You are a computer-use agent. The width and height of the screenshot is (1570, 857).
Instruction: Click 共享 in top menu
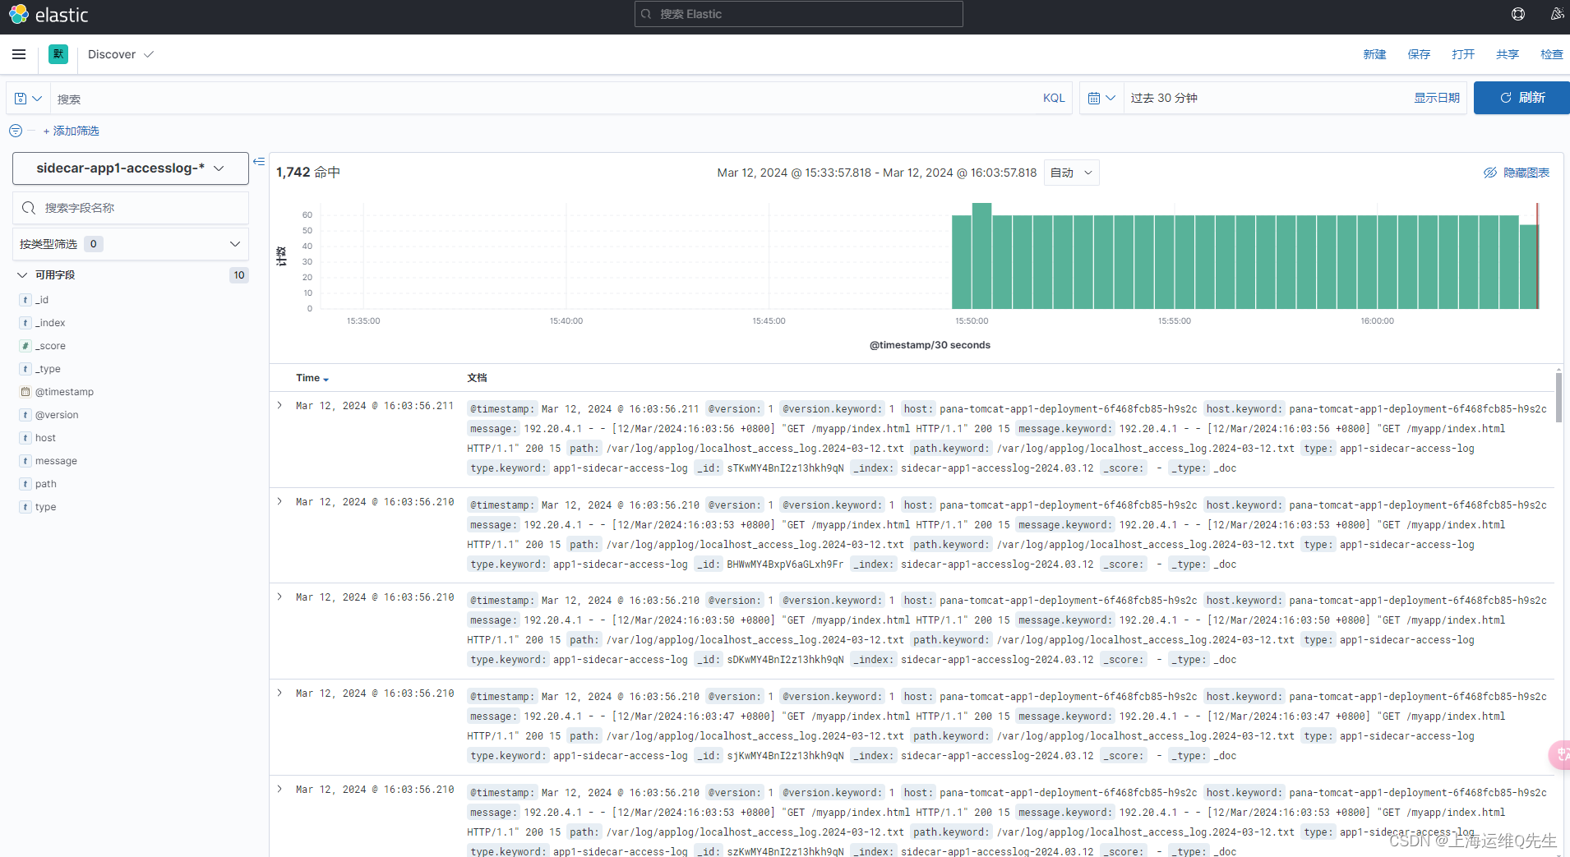pos(1508,54)
